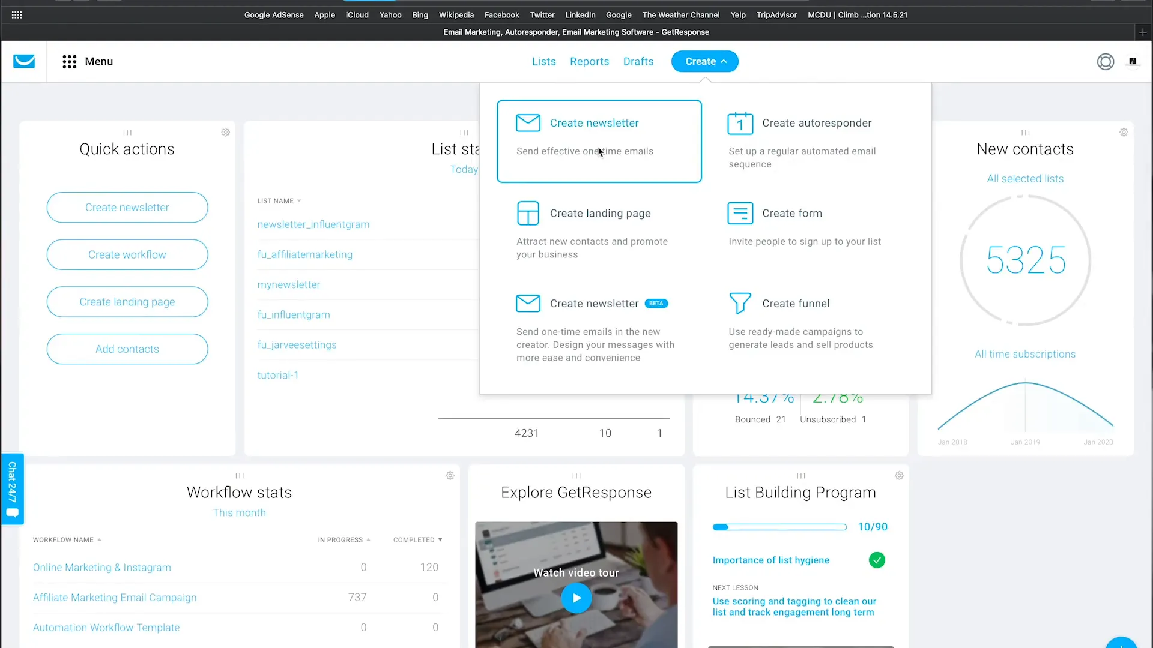
Task: Open the browser apps grid icon
Action: tap(17, 15)
